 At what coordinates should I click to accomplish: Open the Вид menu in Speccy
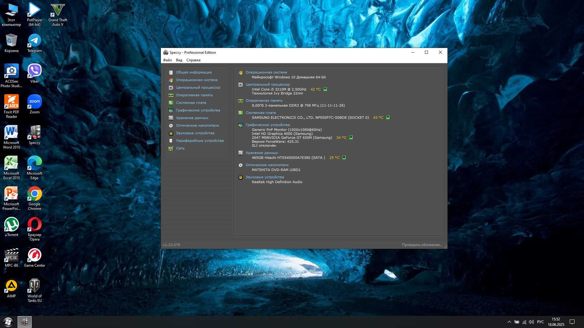[x=179, y=60]
